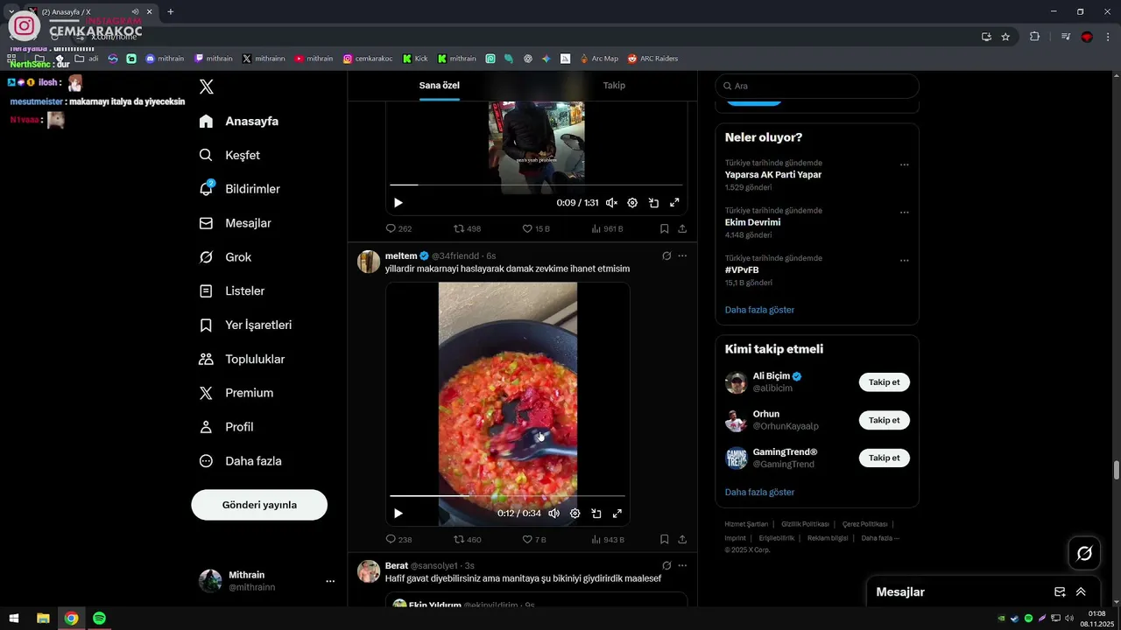Open Premium from the sidebar
This screenshot has height=630, width=1121.
(x=236, y=393)
